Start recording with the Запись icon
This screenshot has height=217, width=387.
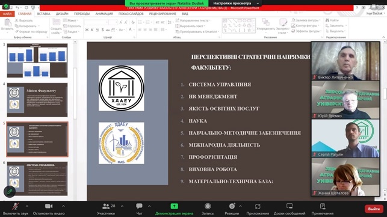(208, 206)
